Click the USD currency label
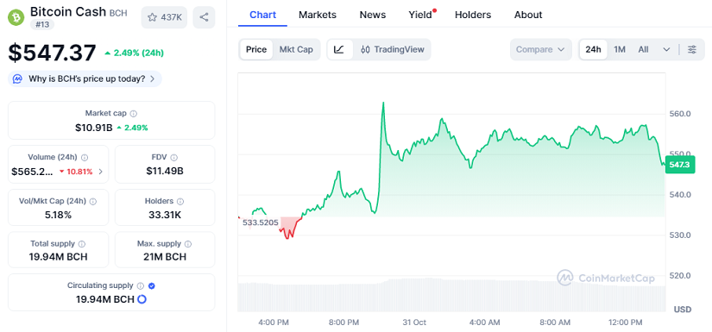This screenshot has width=712, height=332. pos(683,310)
